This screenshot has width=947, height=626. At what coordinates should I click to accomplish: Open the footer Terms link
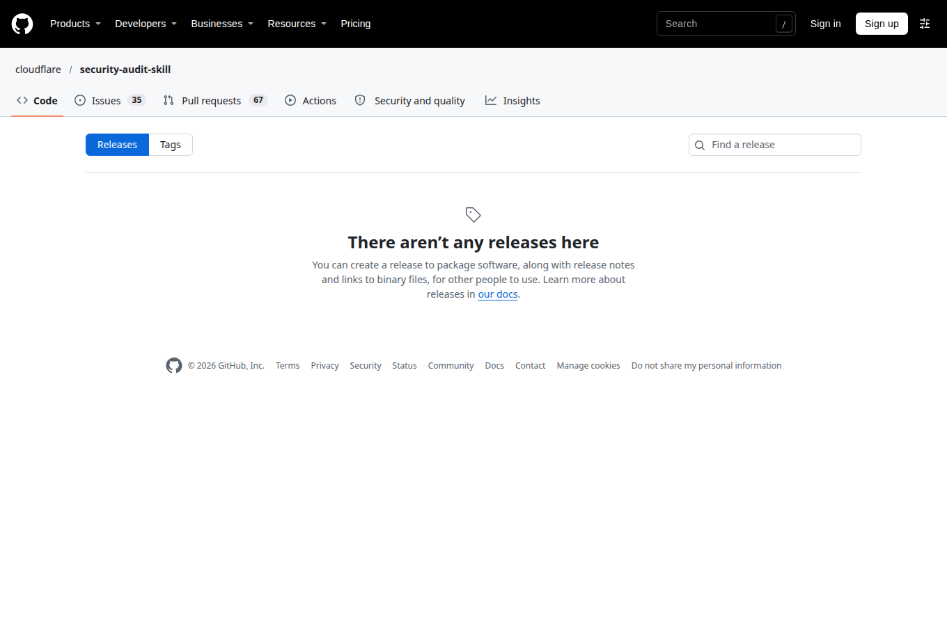[x=288, y=366]
